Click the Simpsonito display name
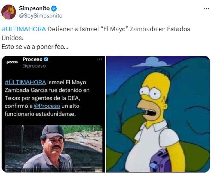Screen dimensions: 211x174 pyautogui.click(x=34, y=8)
